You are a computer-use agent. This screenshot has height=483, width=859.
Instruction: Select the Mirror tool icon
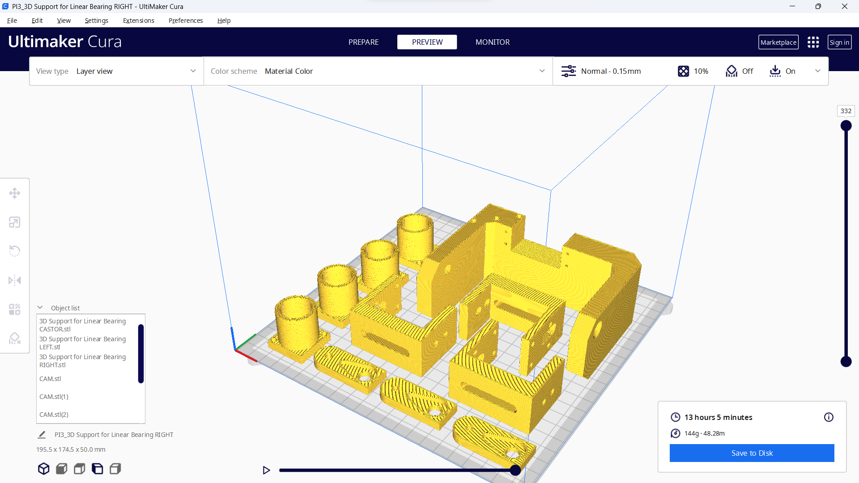(x=15, y=280)
